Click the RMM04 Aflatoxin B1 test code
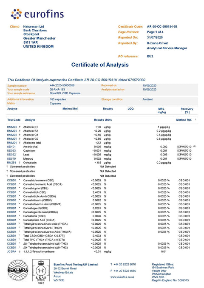 click(x=12, y=127)
